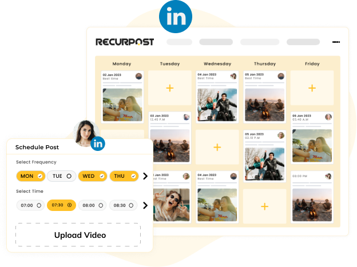Add a post in the empty Tuesday top slot
The width and height of the screenshot is (357, 267).
(x=170, y=88)
